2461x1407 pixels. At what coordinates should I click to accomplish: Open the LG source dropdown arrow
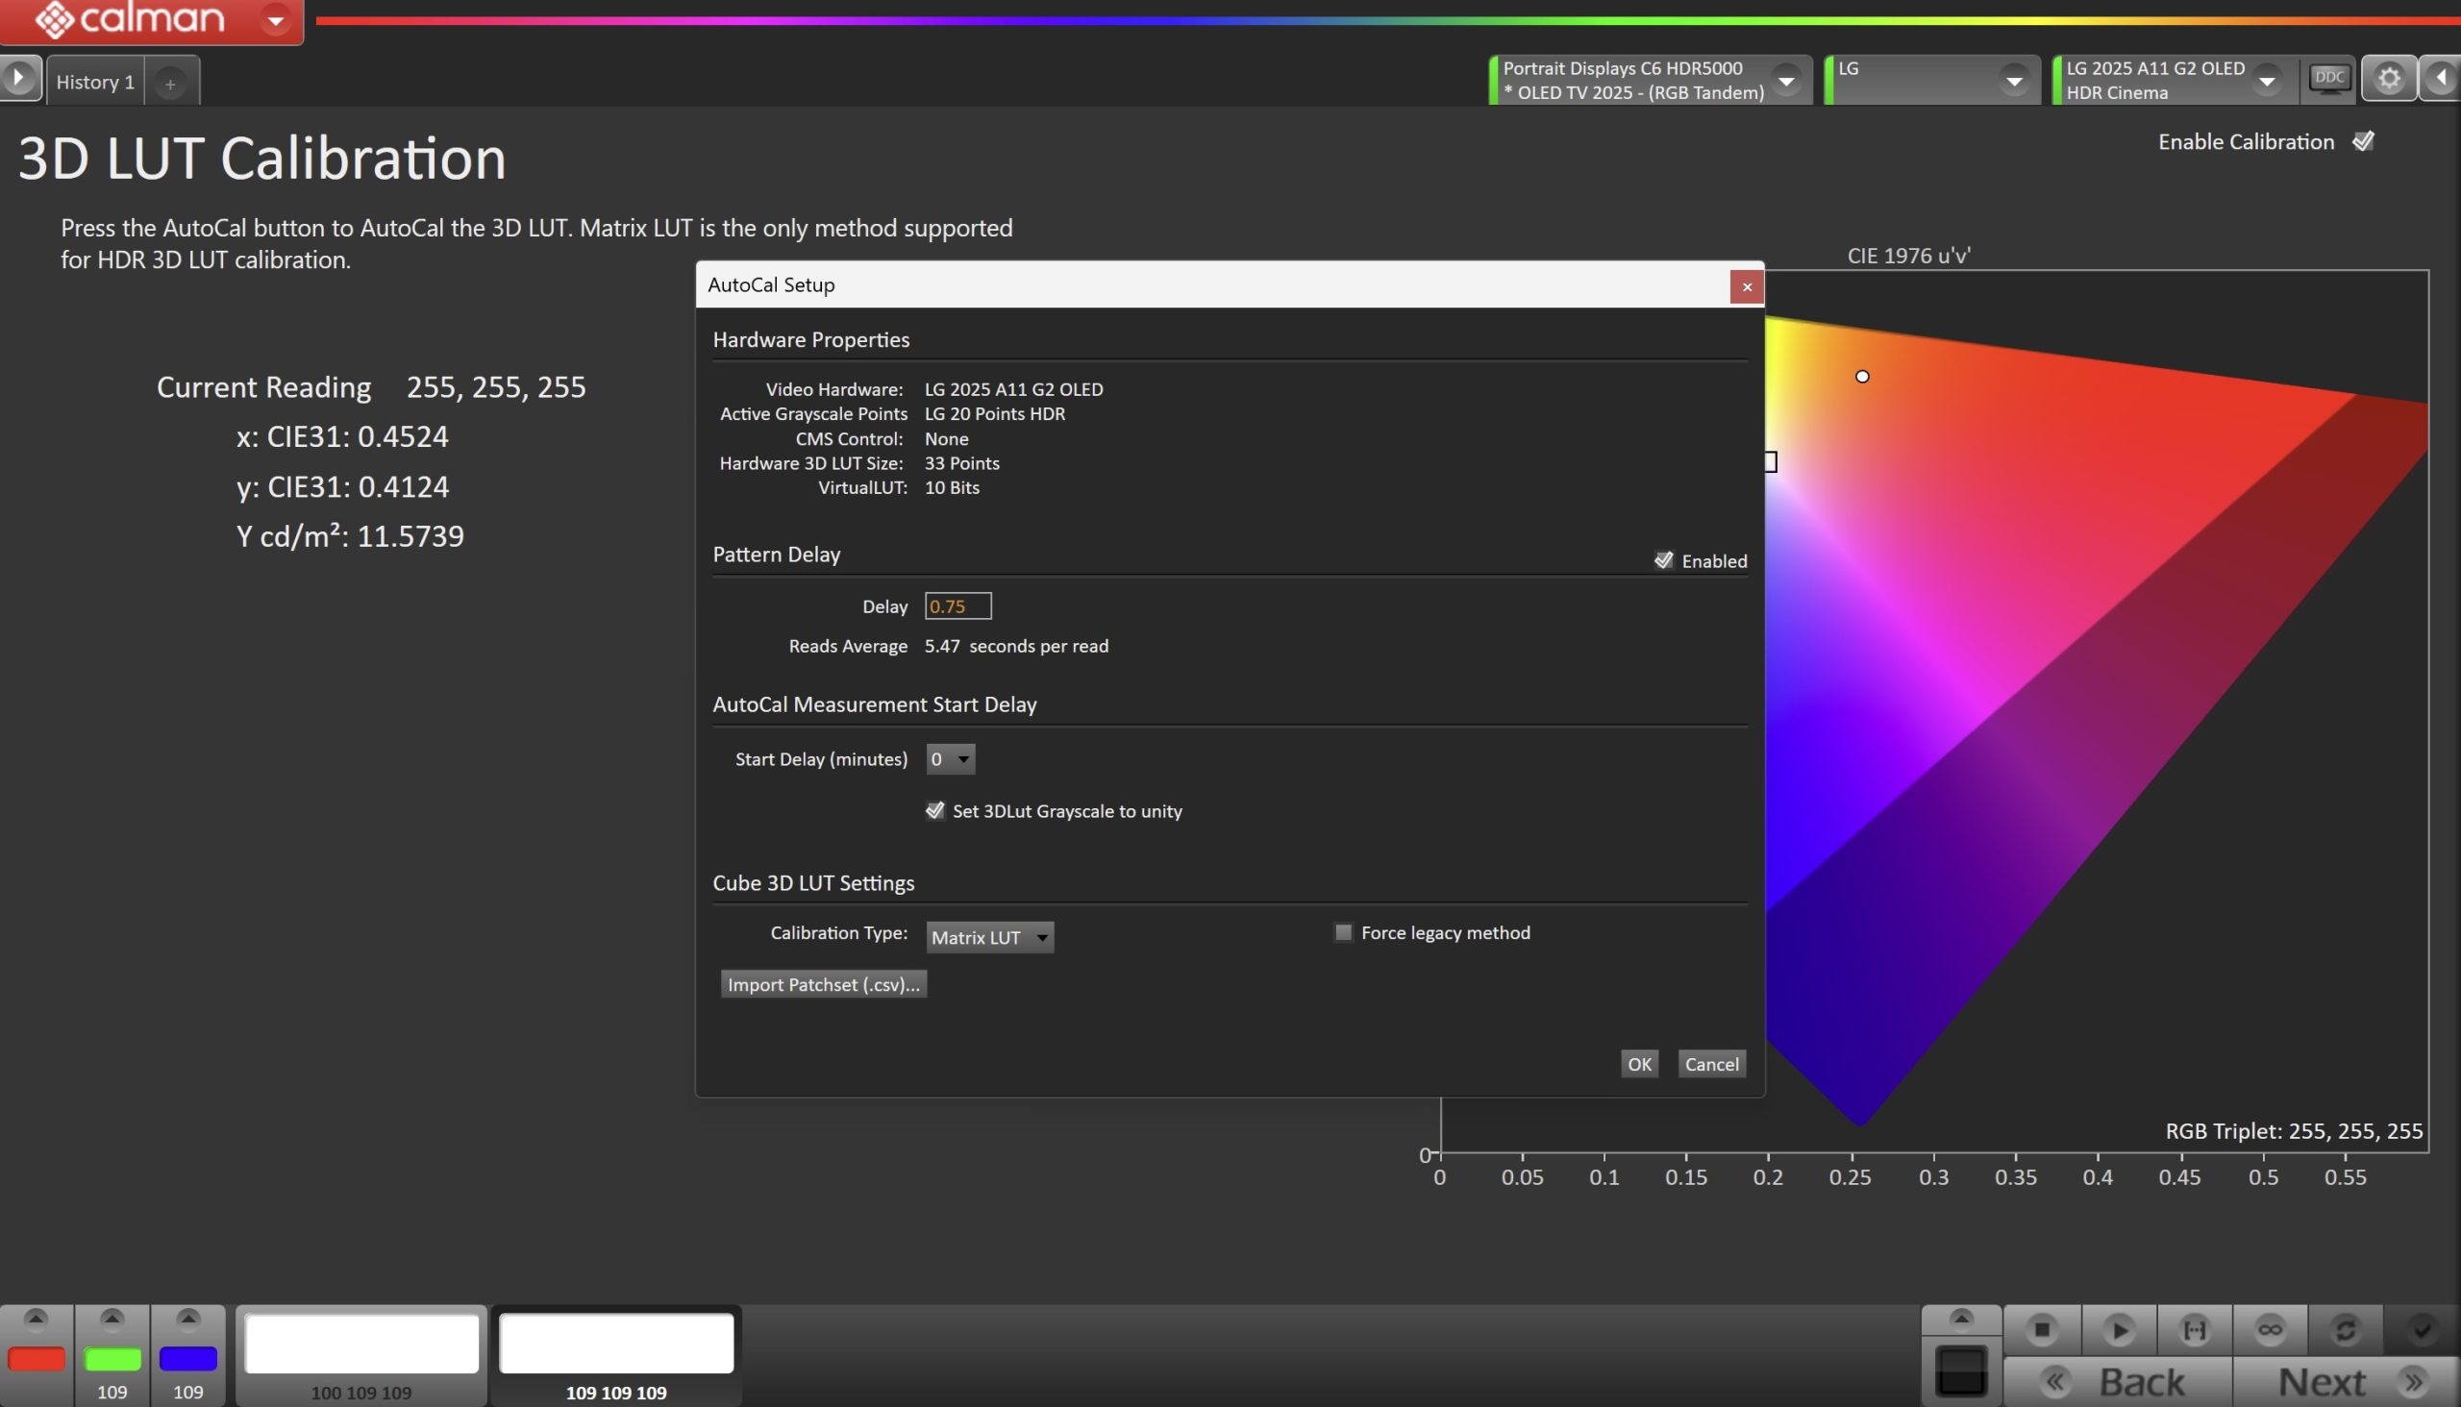(2014, 80)
